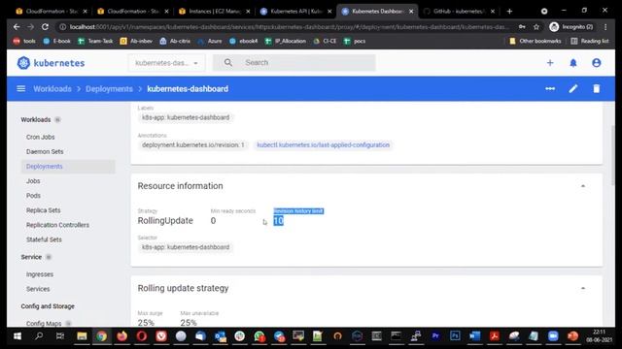622x349 pixels.
Task: Open the Azure bookmark
Action: pos(210,41)
